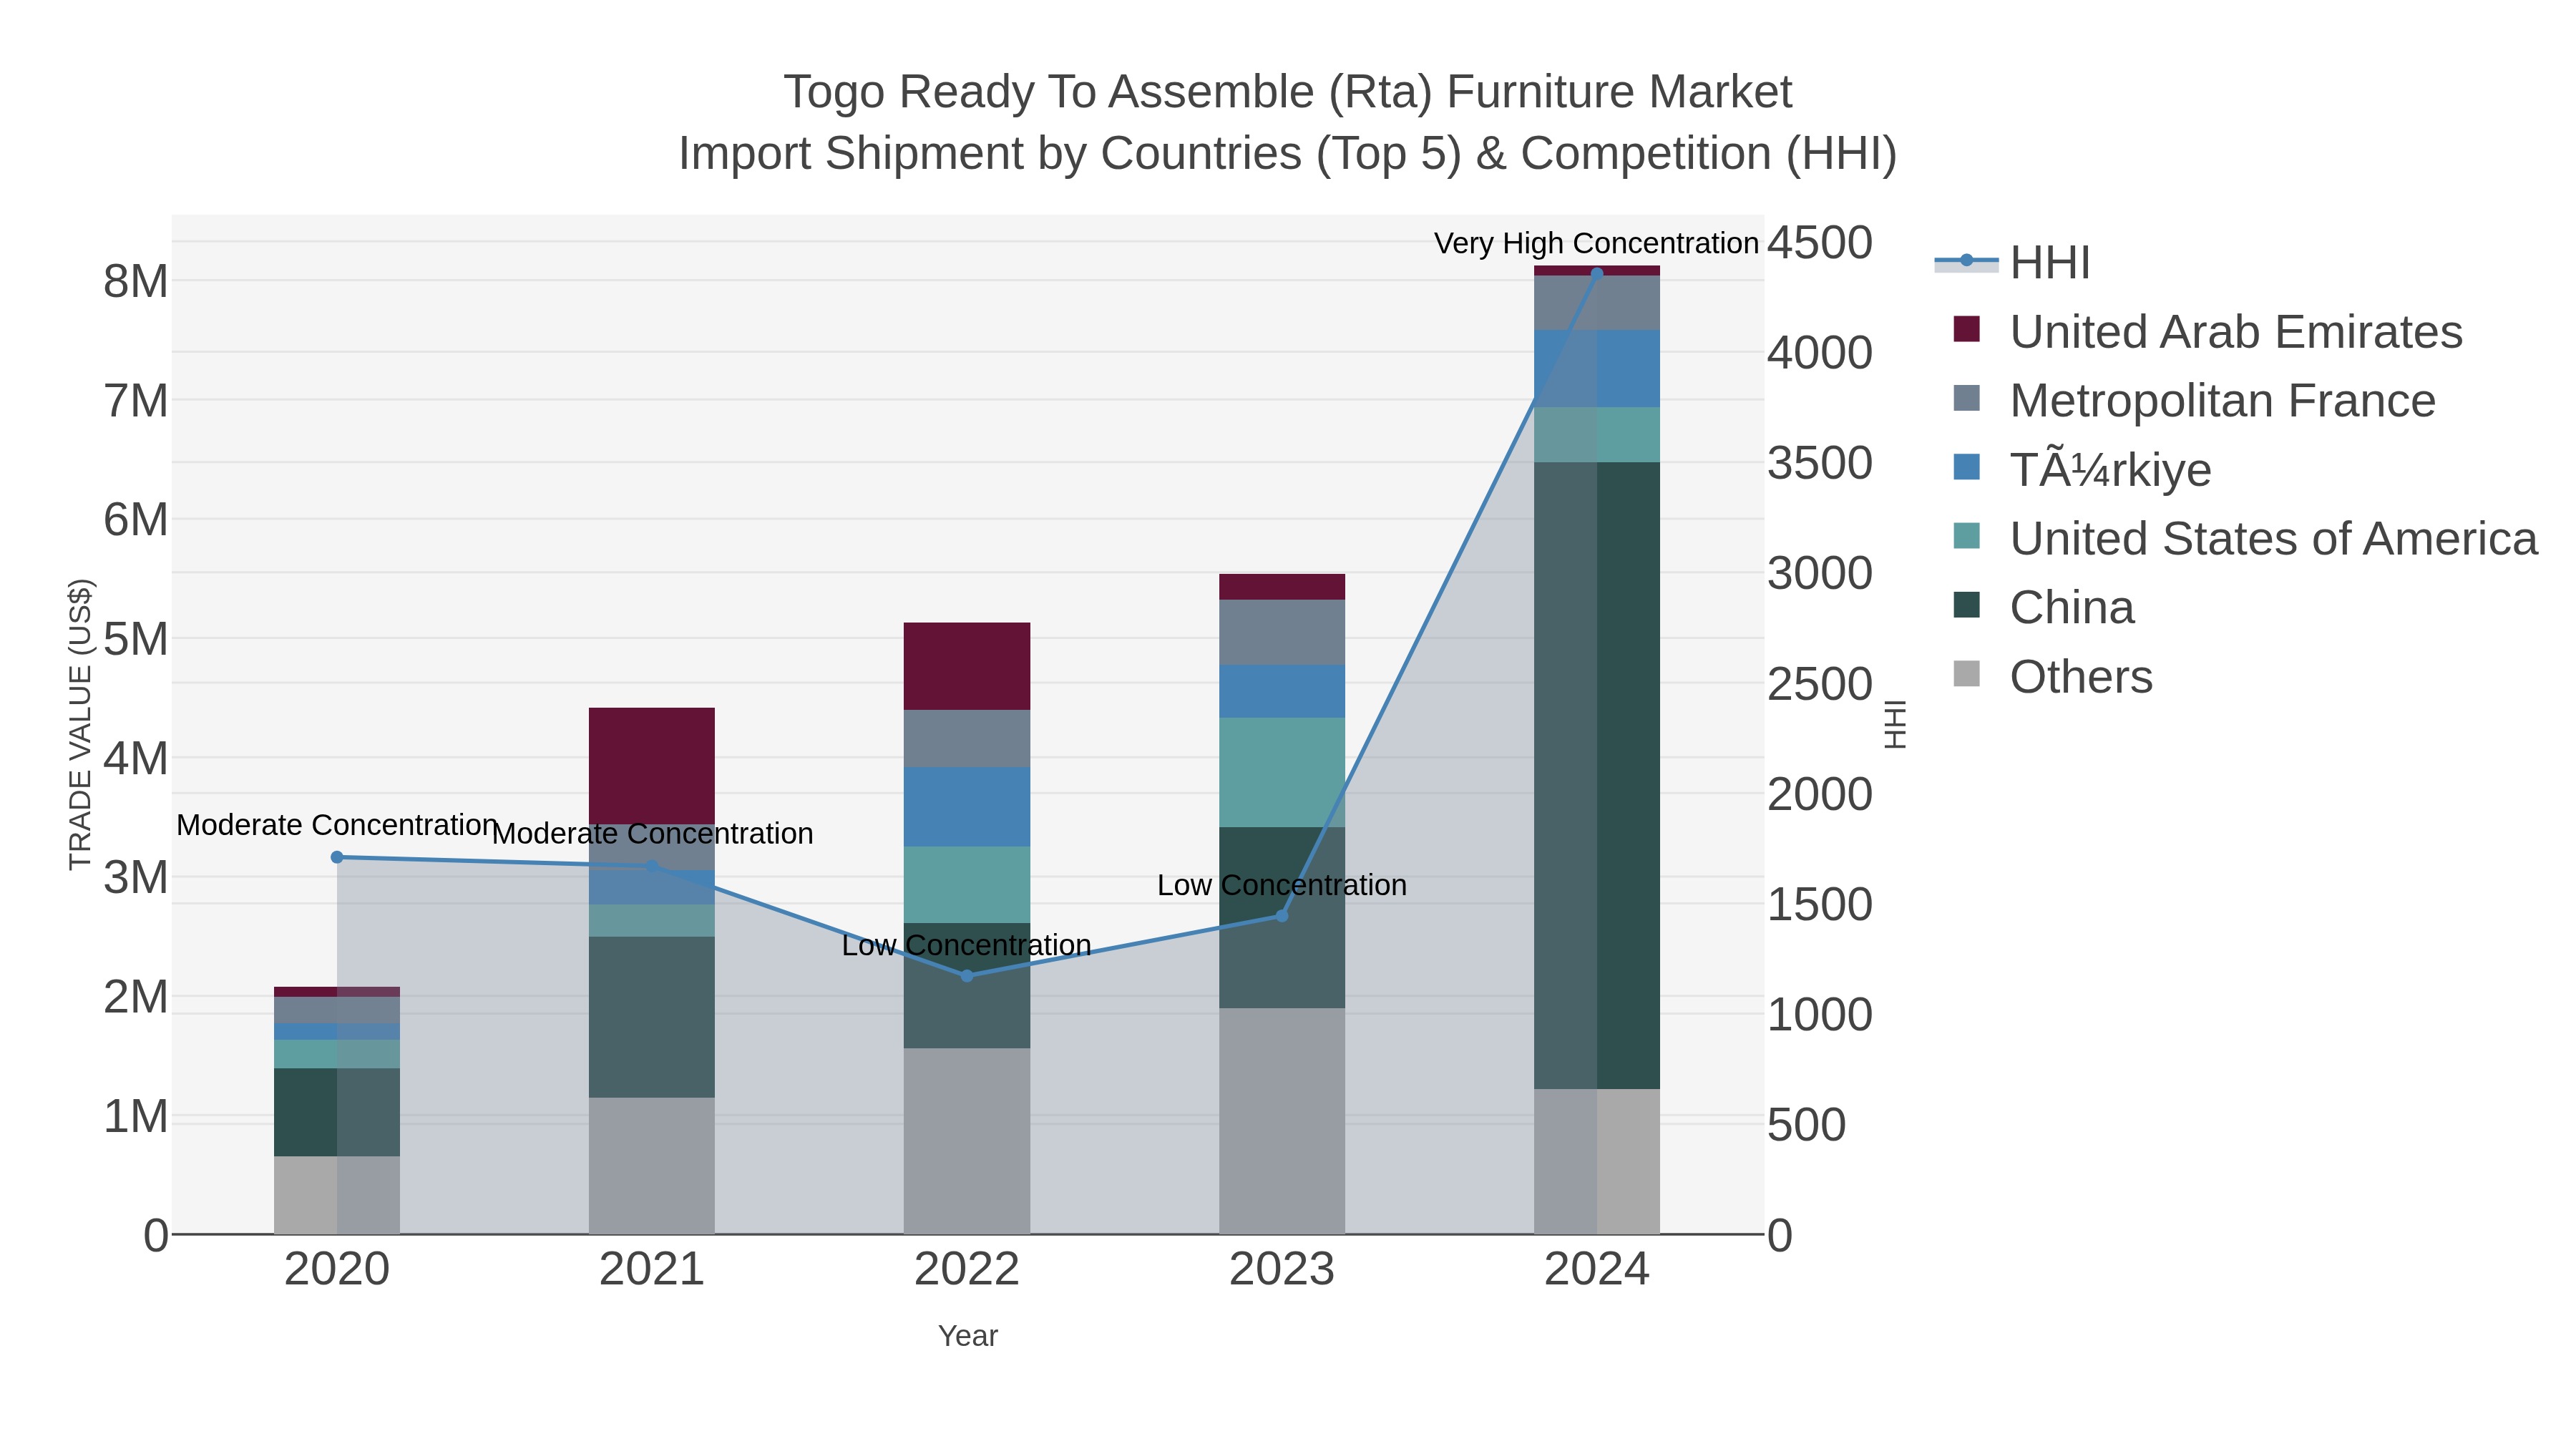Screen dimensions: 2576x1449
Task: Click the 2500 HHI axis tick
Action: coord(1820,684)
